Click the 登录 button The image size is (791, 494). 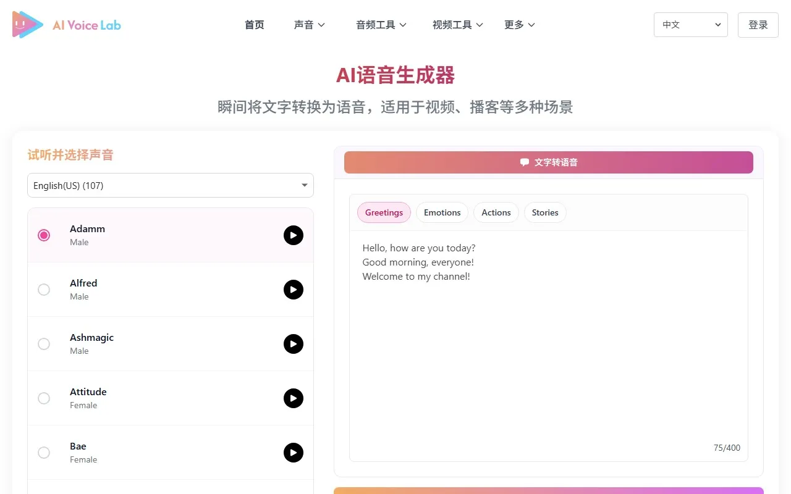[x=758, y=25]
